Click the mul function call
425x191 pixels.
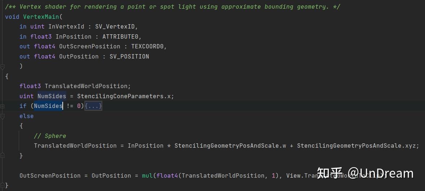click(x=147, y=176)
